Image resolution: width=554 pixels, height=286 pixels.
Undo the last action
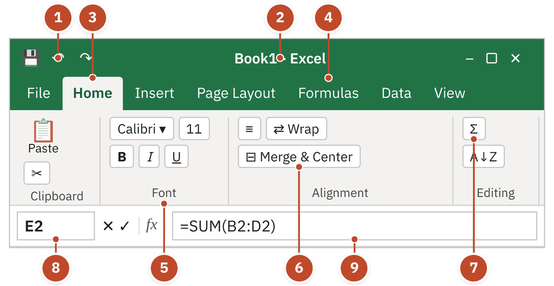click(58, 58)
